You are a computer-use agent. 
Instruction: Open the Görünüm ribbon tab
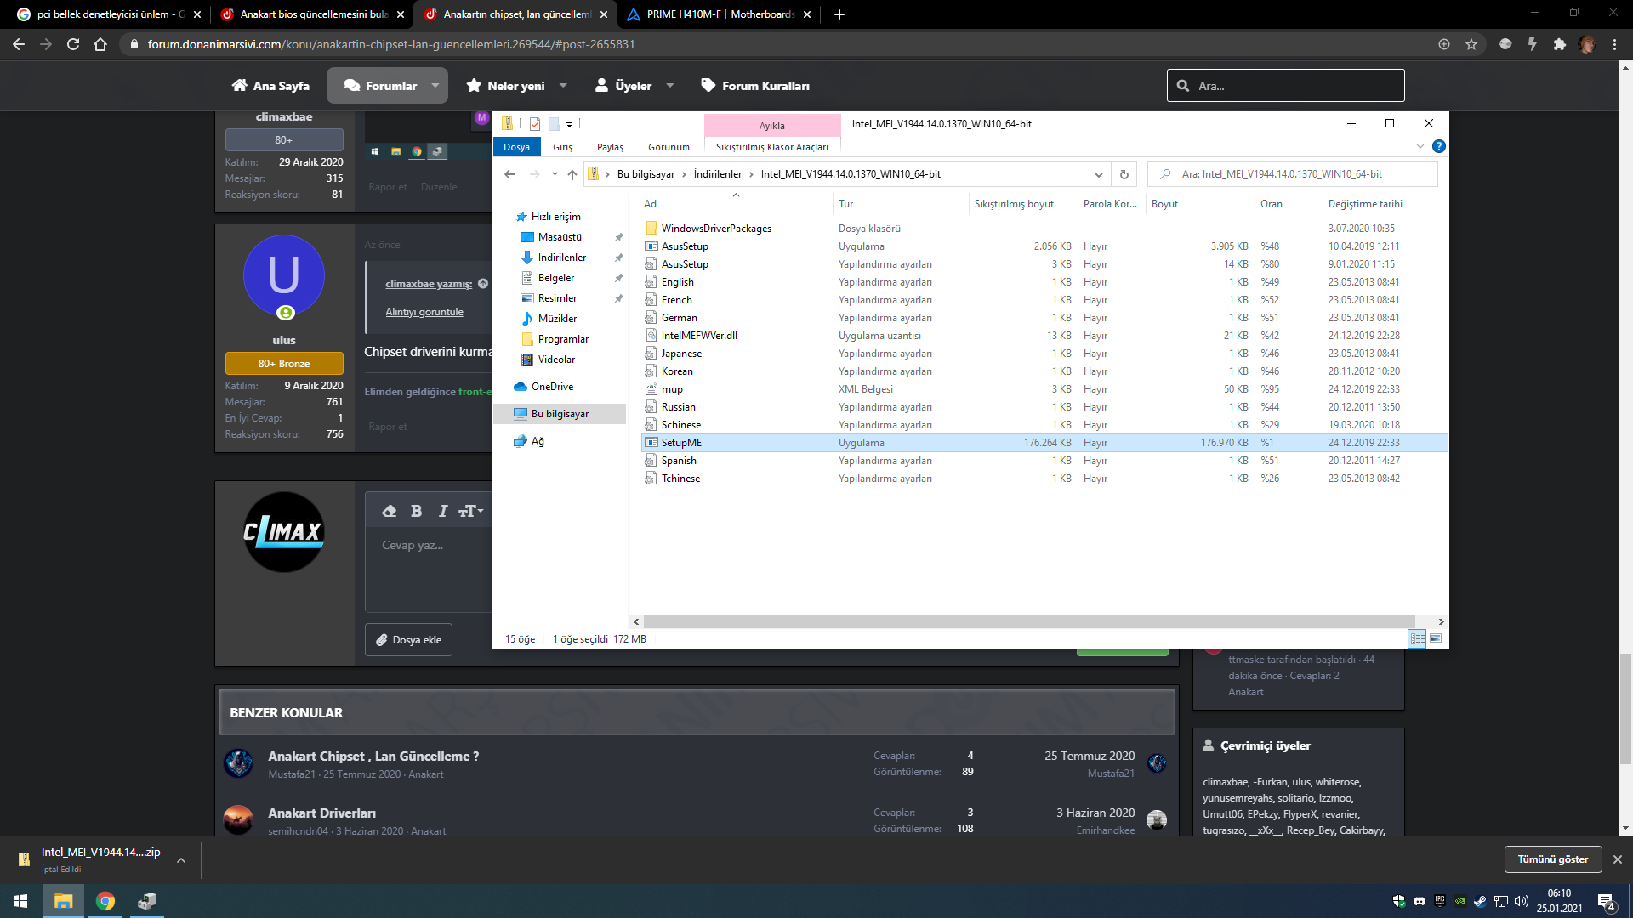click(669, 147)
